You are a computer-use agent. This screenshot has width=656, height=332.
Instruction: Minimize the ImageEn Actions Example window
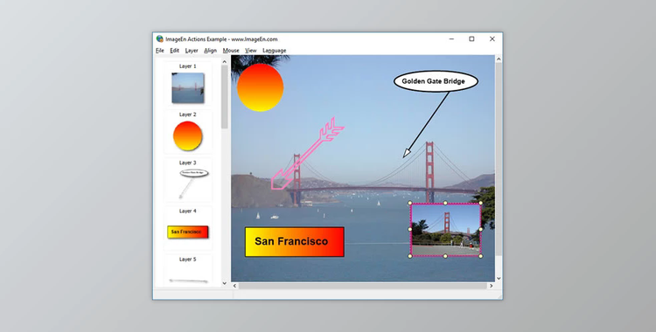click(x=451, y=39)
